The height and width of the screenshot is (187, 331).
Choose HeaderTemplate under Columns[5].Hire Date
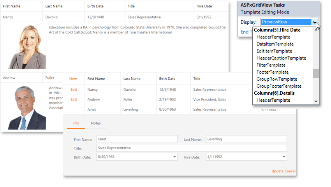(x=273, y=37)
